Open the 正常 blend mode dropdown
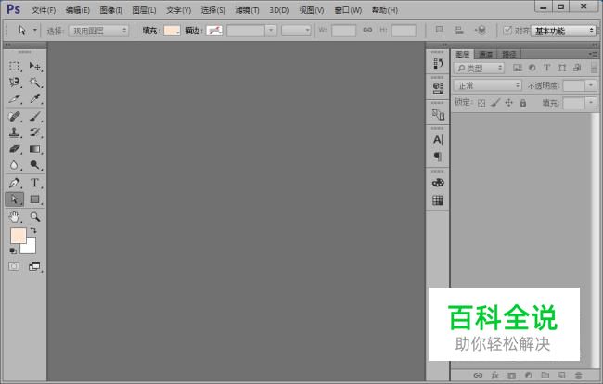 [488, 85]
